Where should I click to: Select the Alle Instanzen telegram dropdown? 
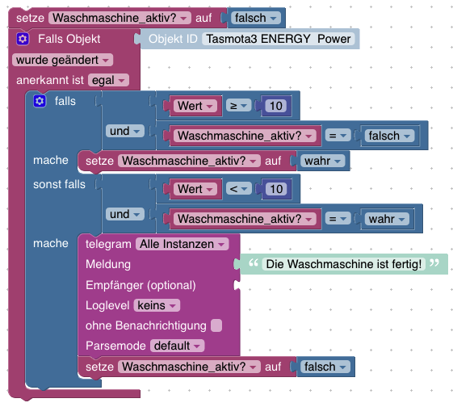point(182,244)
